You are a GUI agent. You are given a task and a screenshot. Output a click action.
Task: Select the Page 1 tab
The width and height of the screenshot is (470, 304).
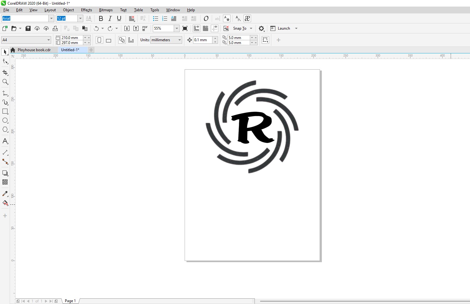pos(70,301)
